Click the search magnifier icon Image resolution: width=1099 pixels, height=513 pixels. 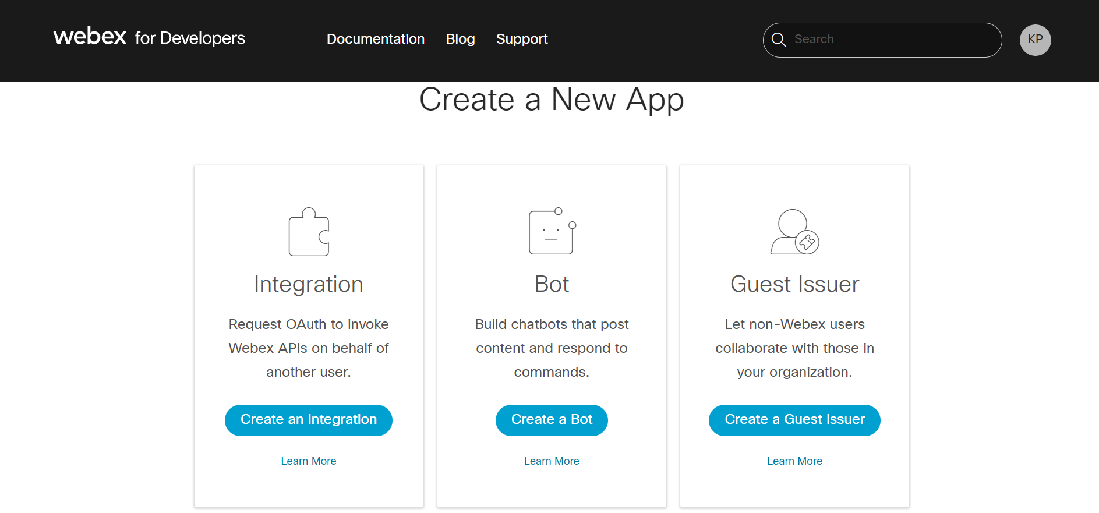pos(779,40)
